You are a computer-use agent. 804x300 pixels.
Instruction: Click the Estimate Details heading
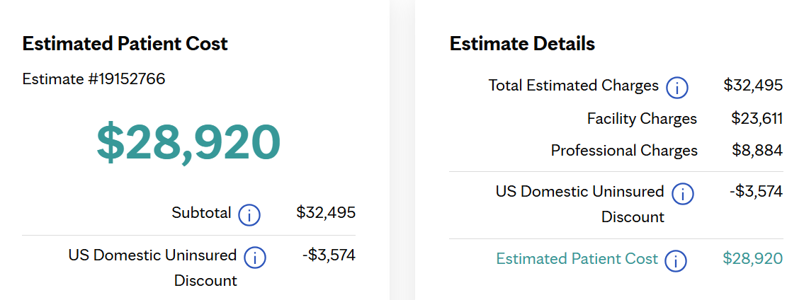[522, 44]
